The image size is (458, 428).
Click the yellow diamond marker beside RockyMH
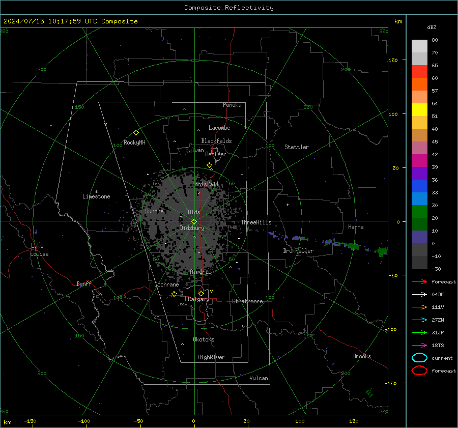coord(136,133)
